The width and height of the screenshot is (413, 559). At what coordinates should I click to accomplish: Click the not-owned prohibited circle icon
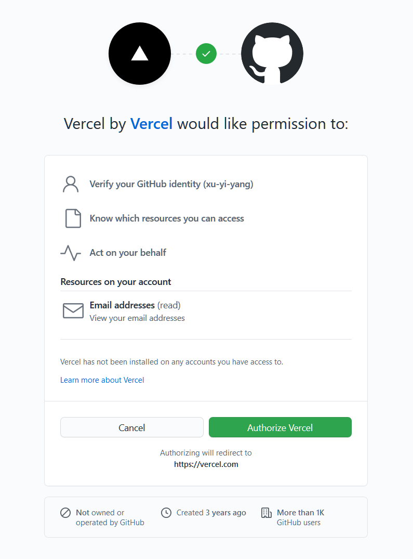pyautogui.click(x=65, y=513)
